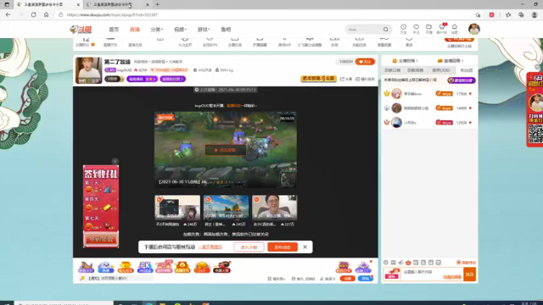543x305 pixels.
Task: Open the purple fan badge next to V badge
Action: [142, 79]
